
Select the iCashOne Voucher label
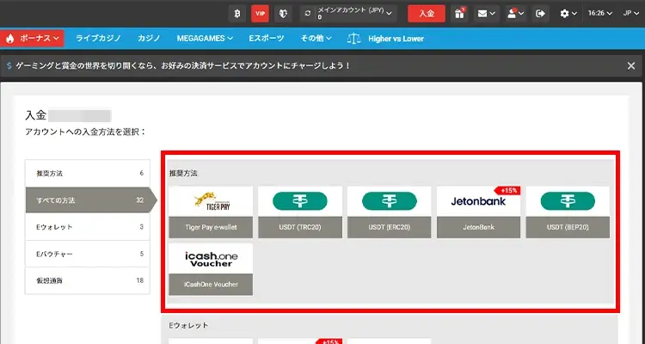coord(211,285)
